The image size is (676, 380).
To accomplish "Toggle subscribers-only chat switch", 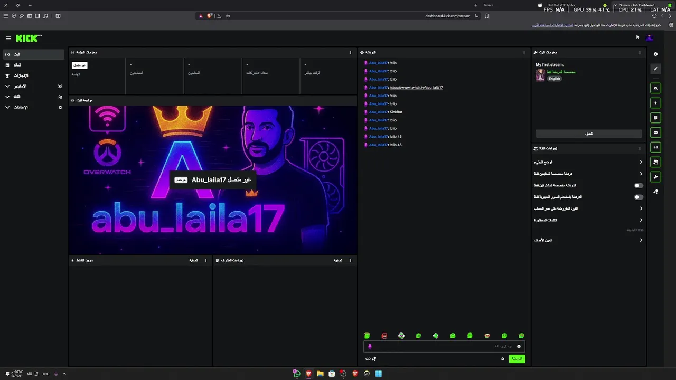I will pyautogui.click(x=639, y=185).
